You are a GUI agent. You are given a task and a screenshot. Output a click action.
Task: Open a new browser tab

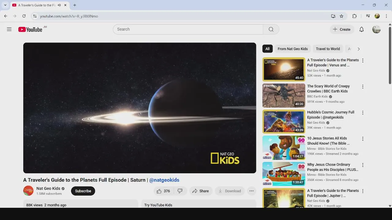pyautogui.click(x=75, y=5)
